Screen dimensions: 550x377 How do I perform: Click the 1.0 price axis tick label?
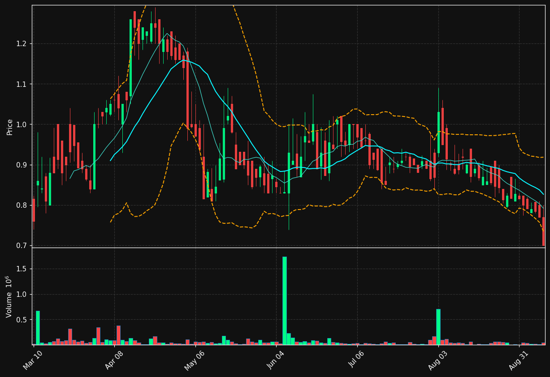[22, 124]
